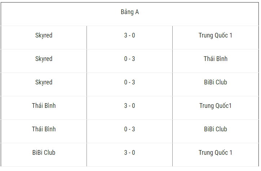Select BiBi Club opponent cell in the fifth row
Image resolution: width=261 pixels, height=171 pixels.
(x=216, y=129)
